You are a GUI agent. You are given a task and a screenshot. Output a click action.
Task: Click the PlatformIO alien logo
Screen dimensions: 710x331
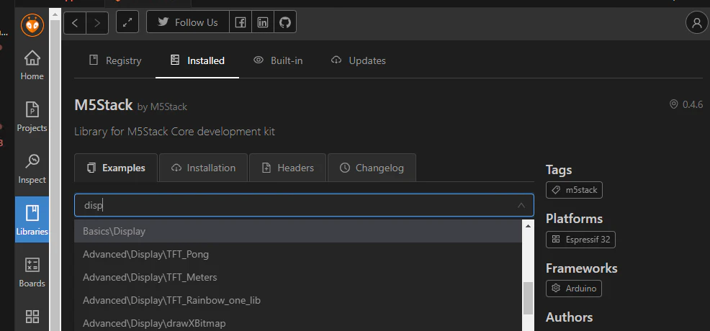point(32,25)
